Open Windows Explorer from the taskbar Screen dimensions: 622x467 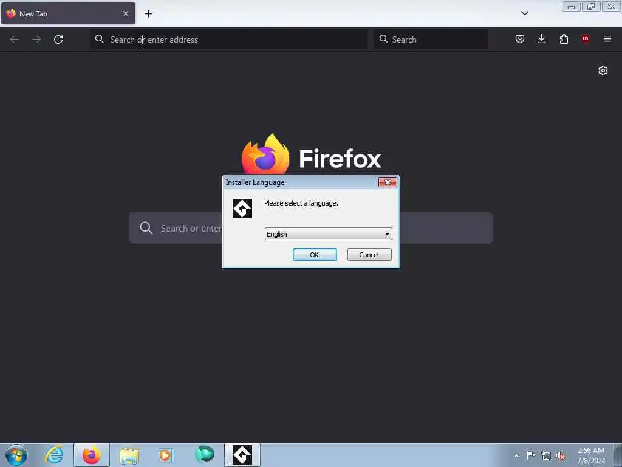point(129,455)
